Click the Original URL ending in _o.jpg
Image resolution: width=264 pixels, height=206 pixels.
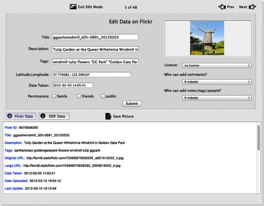(75, 158)
